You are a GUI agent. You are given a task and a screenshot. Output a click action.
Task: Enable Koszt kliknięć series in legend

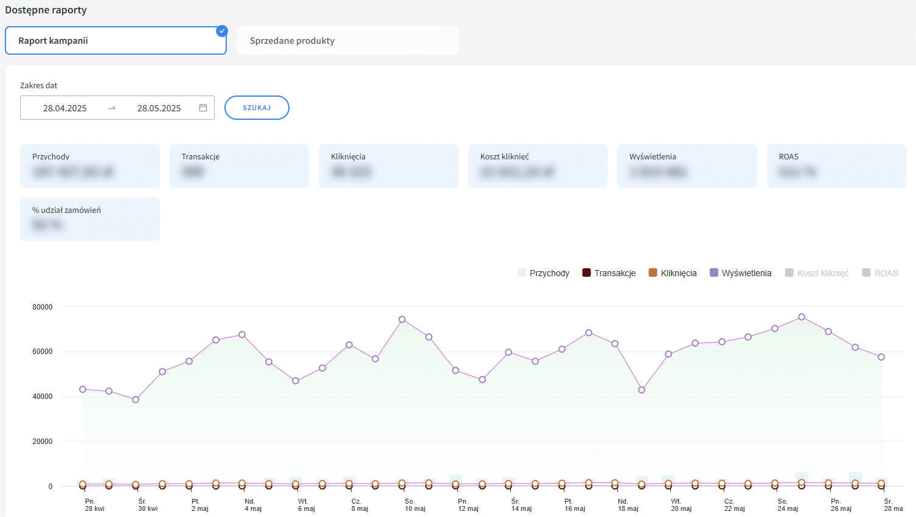click(x=817, y=273)
